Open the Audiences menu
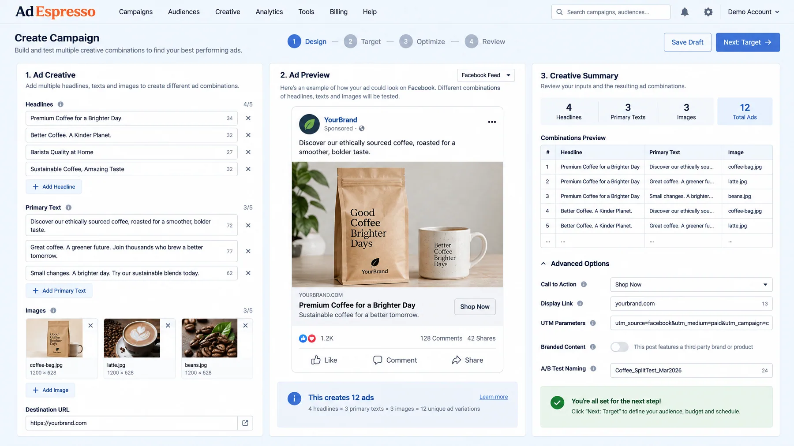Viewport: 794px width, 446px height. coord(184,12)
